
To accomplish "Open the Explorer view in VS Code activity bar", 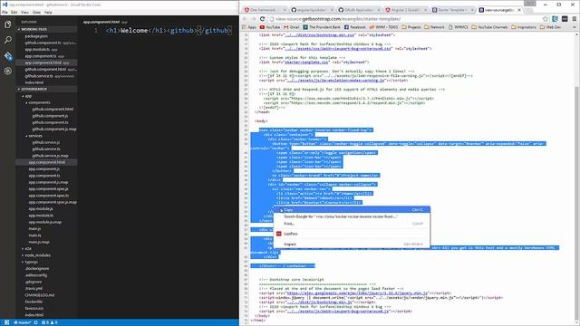I will point(8,24).
